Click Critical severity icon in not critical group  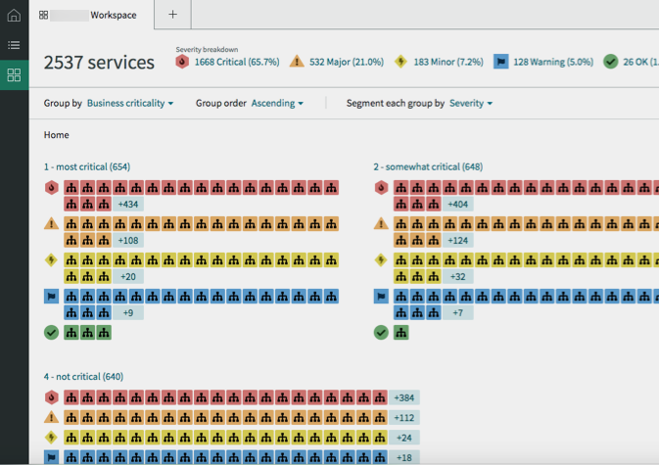pyautogui.click(x=51, y=397)
